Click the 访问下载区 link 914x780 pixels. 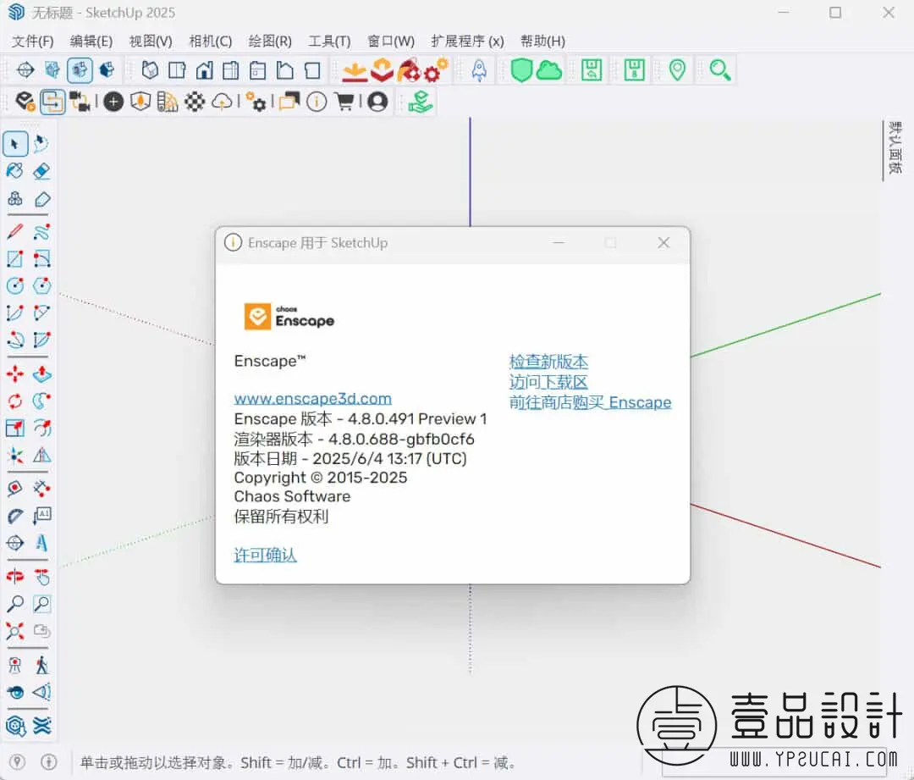tap(548, 382)
